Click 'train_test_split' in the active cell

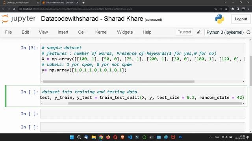point(119,98)
